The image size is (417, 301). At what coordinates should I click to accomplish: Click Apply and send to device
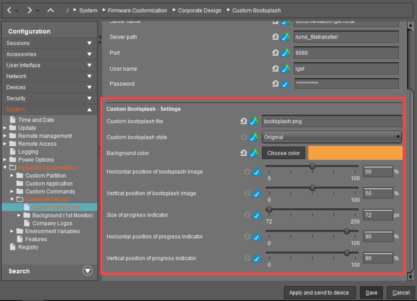click(x=319, y=292)
